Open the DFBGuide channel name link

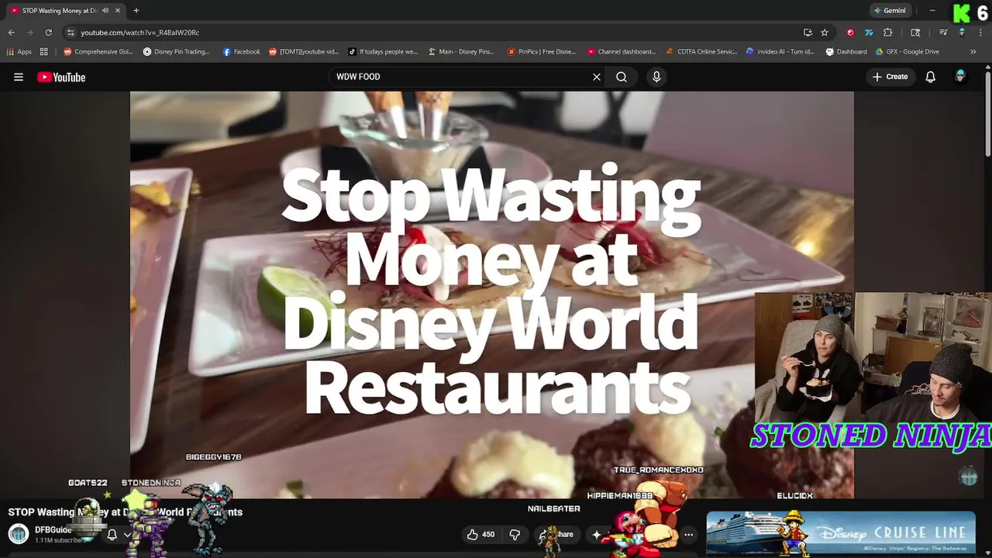[53, 530]
